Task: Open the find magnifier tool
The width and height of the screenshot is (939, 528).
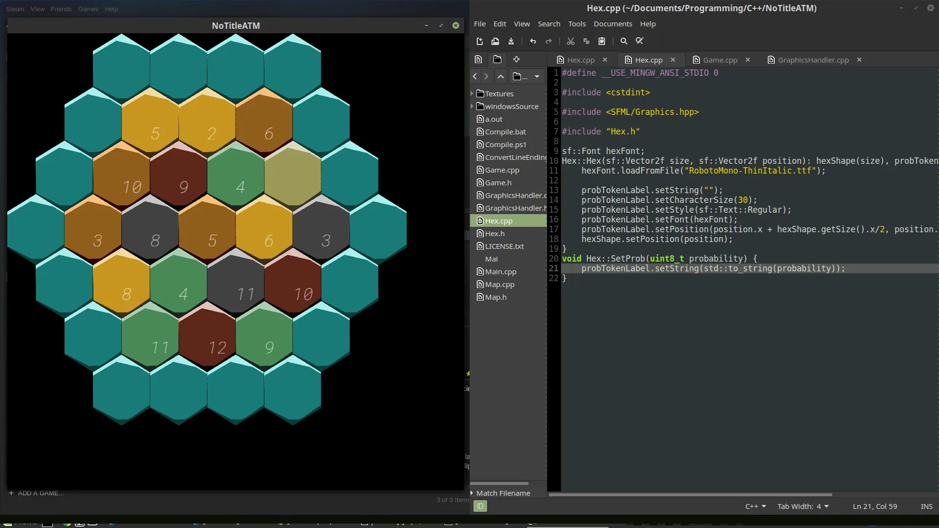Action: click(624, 42)
